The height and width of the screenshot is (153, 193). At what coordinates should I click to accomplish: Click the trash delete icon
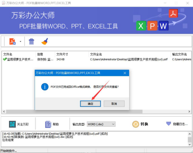click(x=31, y=42)
